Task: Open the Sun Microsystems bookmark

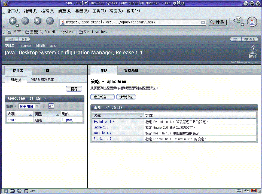Action: tap(57, 32)
